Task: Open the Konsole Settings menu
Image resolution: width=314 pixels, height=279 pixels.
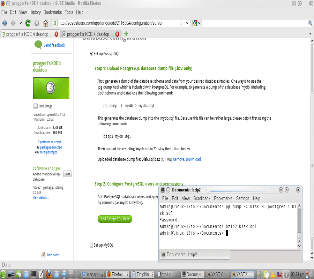Action: pos(242,198)
